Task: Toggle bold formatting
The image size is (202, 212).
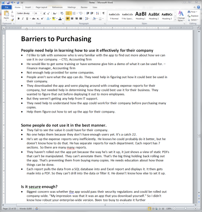Action: coord(18,19)
